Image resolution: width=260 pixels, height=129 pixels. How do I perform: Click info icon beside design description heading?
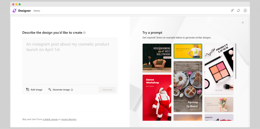tap(85, 33)
